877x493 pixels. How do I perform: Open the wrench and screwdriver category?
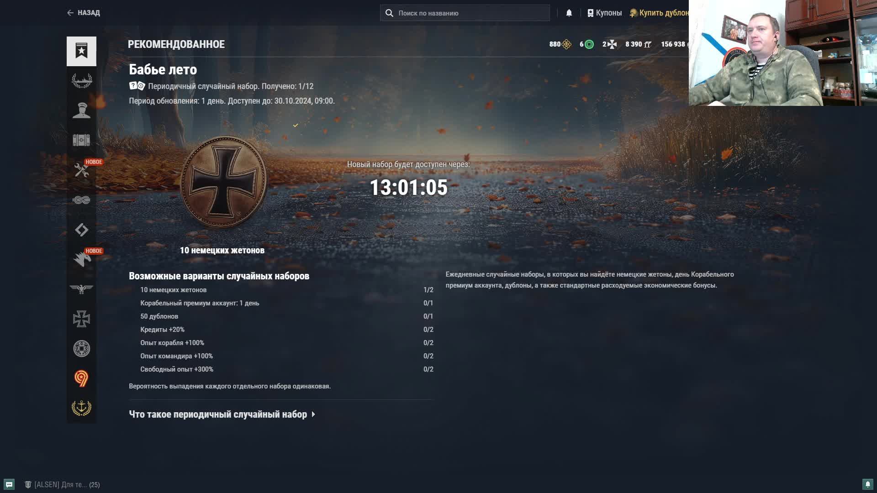(x=81, y=170)
